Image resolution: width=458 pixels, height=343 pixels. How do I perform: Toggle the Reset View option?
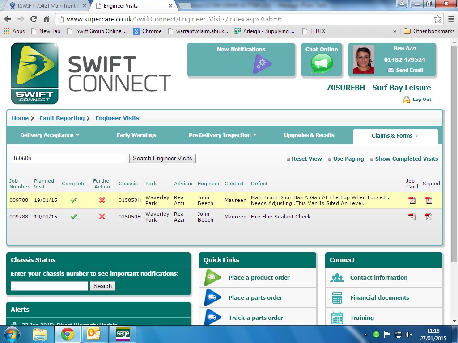pos(304,159)
